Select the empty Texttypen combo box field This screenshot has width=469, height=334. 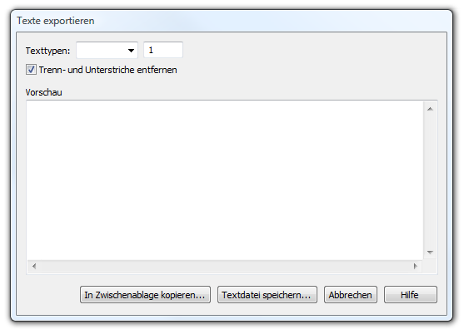coord(107,50)
